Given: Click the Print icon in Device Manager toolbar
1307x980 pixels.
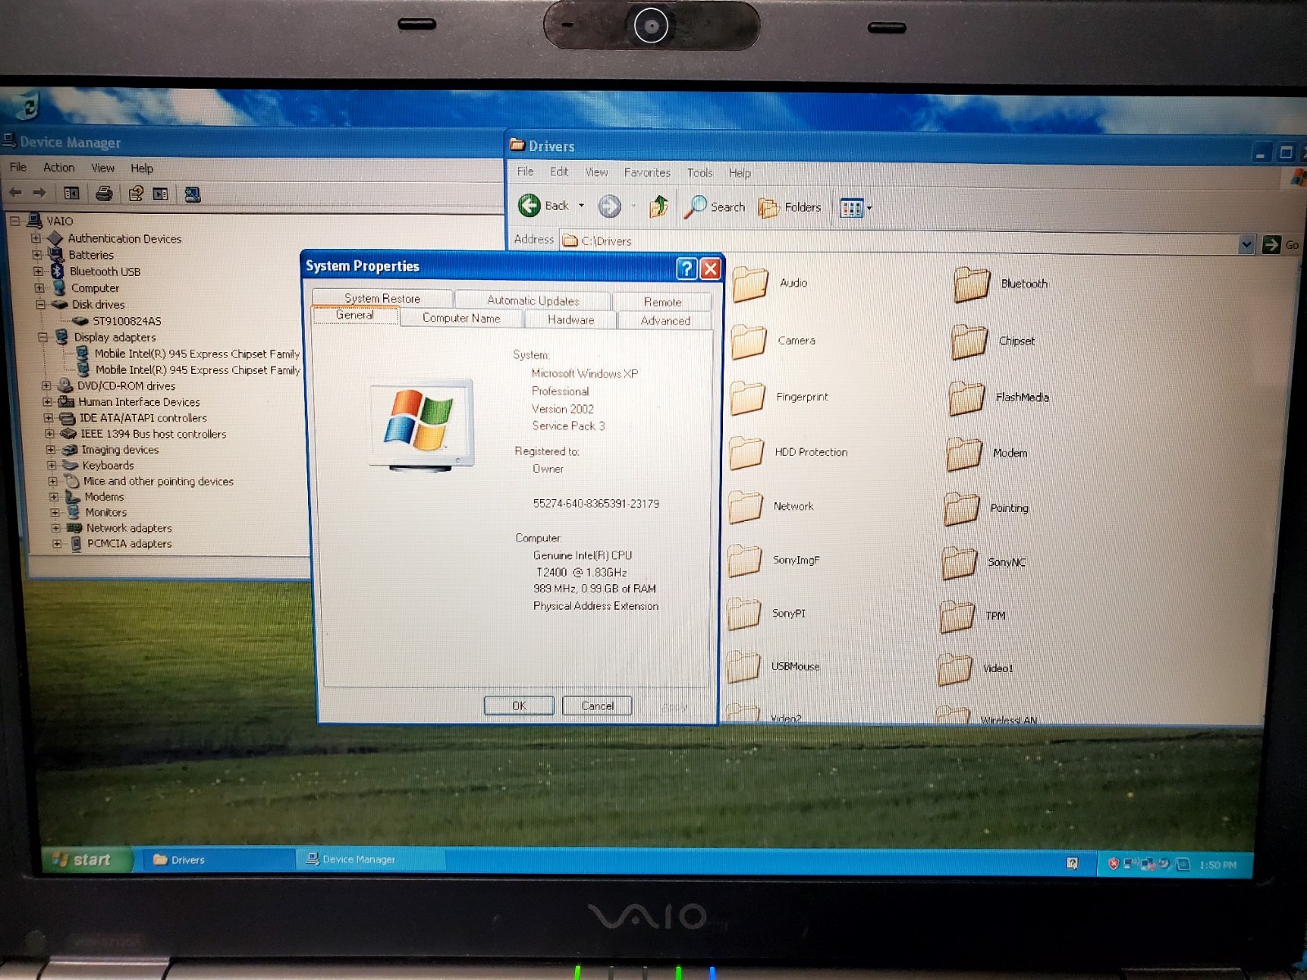Looking at the screenshot, I should coord(104,194).
